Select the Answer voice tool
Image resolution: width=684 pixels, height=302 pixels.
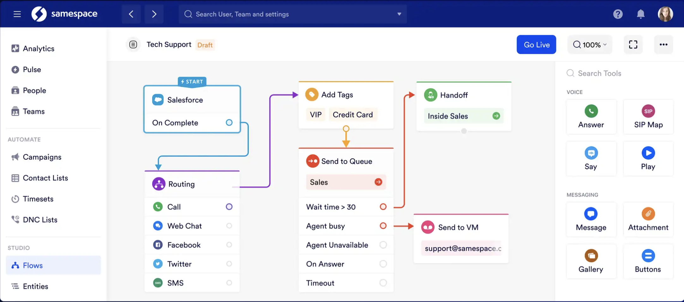(591, 117)
